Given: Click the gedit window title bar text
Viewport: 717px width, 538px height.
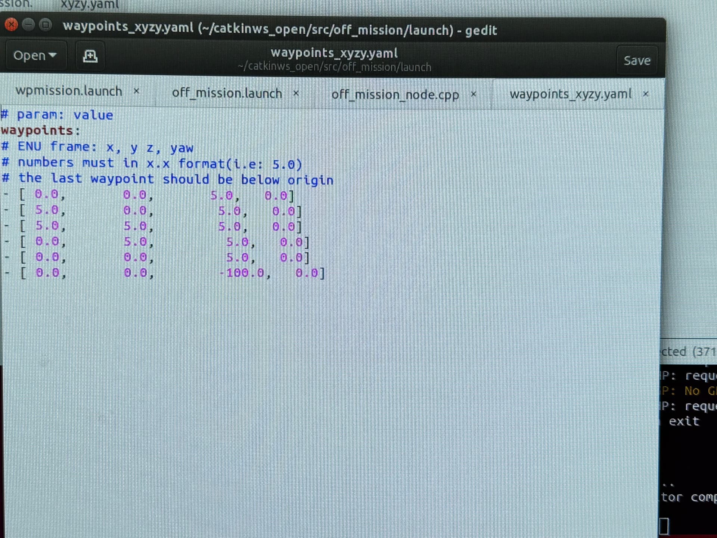Looking at the screenshot, I should pyautogui.click(x=280, y=28).
